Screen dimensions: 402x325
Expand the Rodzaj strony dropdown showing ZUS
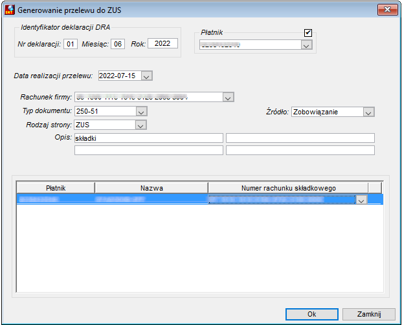click(140, 125)
